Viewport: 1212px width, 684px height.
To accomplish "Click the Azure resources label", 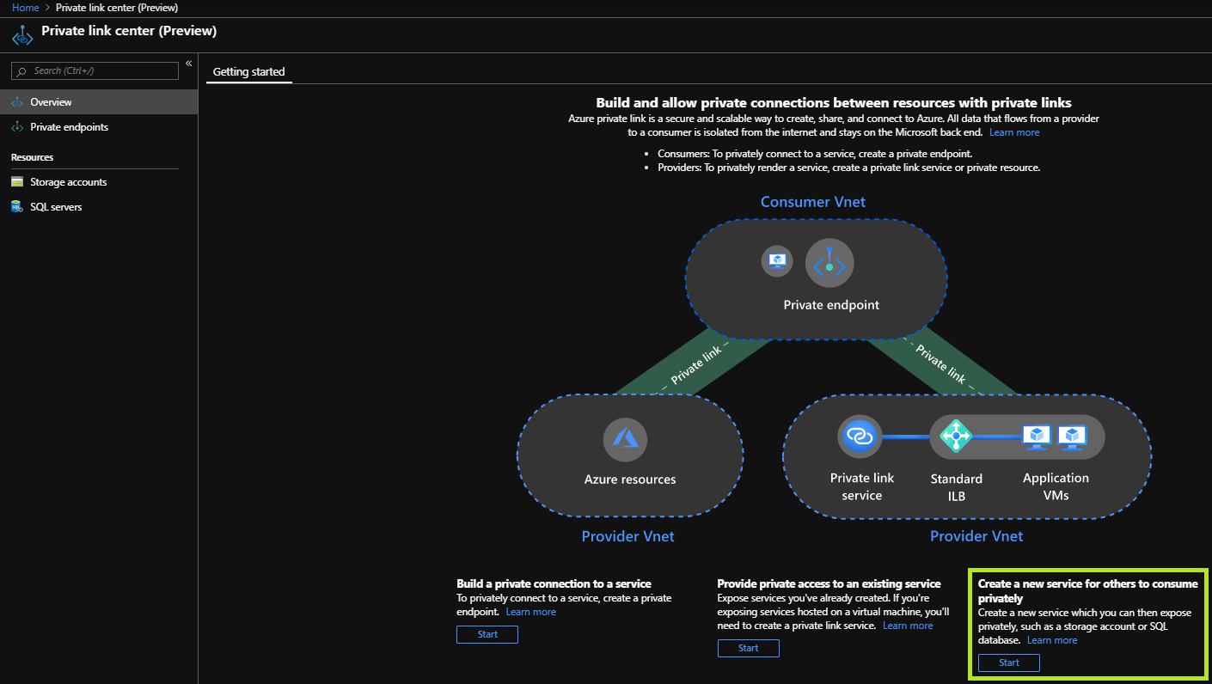I will point(630,479).
